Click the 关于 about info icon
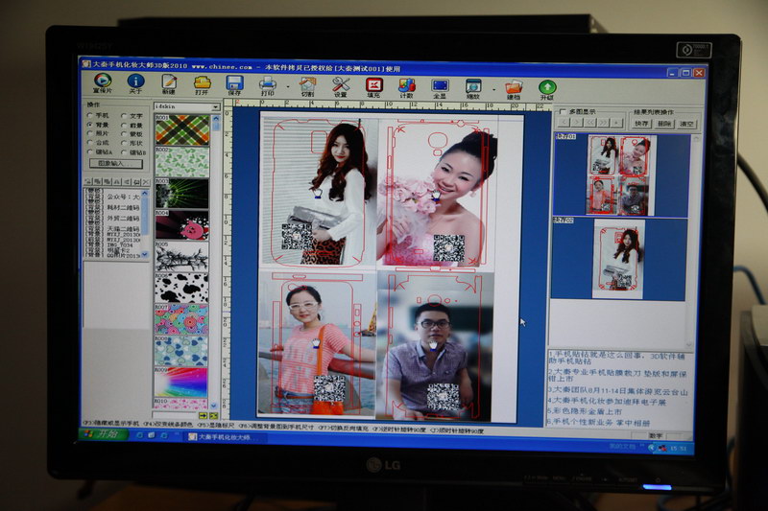 pyautogui.click(x=135, y=82)
